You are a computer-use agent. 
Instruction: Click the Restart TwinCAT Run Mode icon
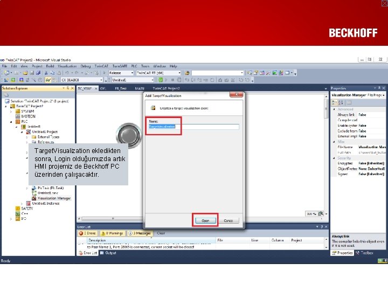(13, 80)
